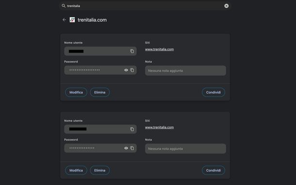Click the trenitalia.com page heading
The height and width of the screenshot is (185, 296).
coord(92,20)
